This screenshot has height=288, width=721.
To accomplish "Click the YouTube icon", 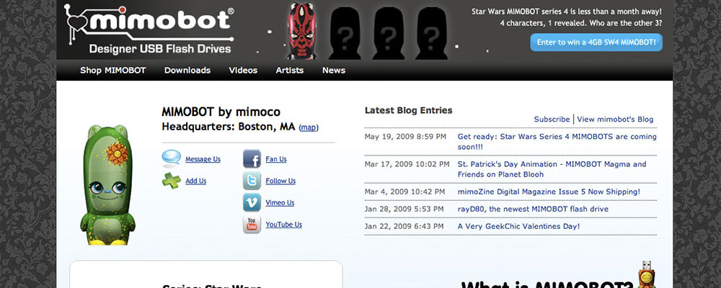I will click(x=252, y=224).
